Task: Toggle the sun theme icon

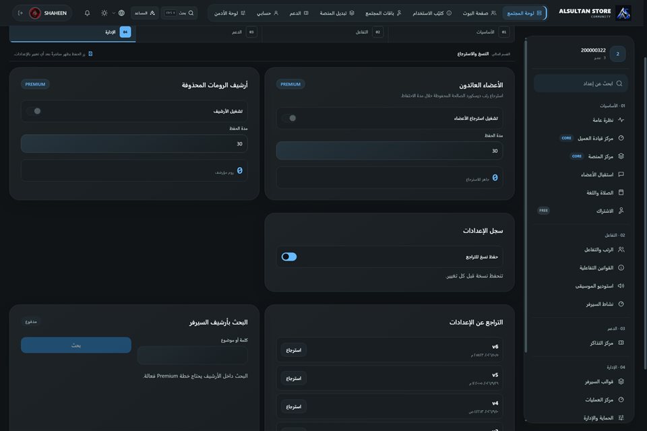Action: (104, 13)
